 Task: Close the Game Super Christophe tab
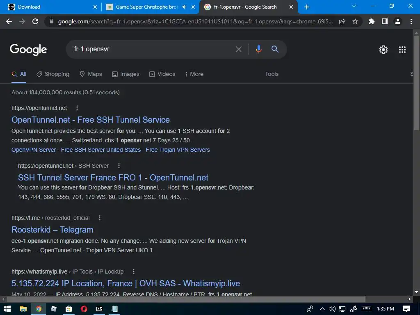tap(193, 7)
